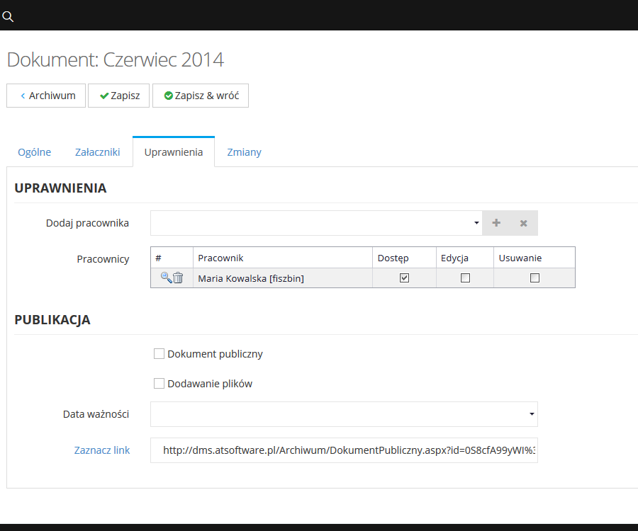Open the Dodaj pracownika combo box
Viewport: 638px width, 531px height.
316,222
